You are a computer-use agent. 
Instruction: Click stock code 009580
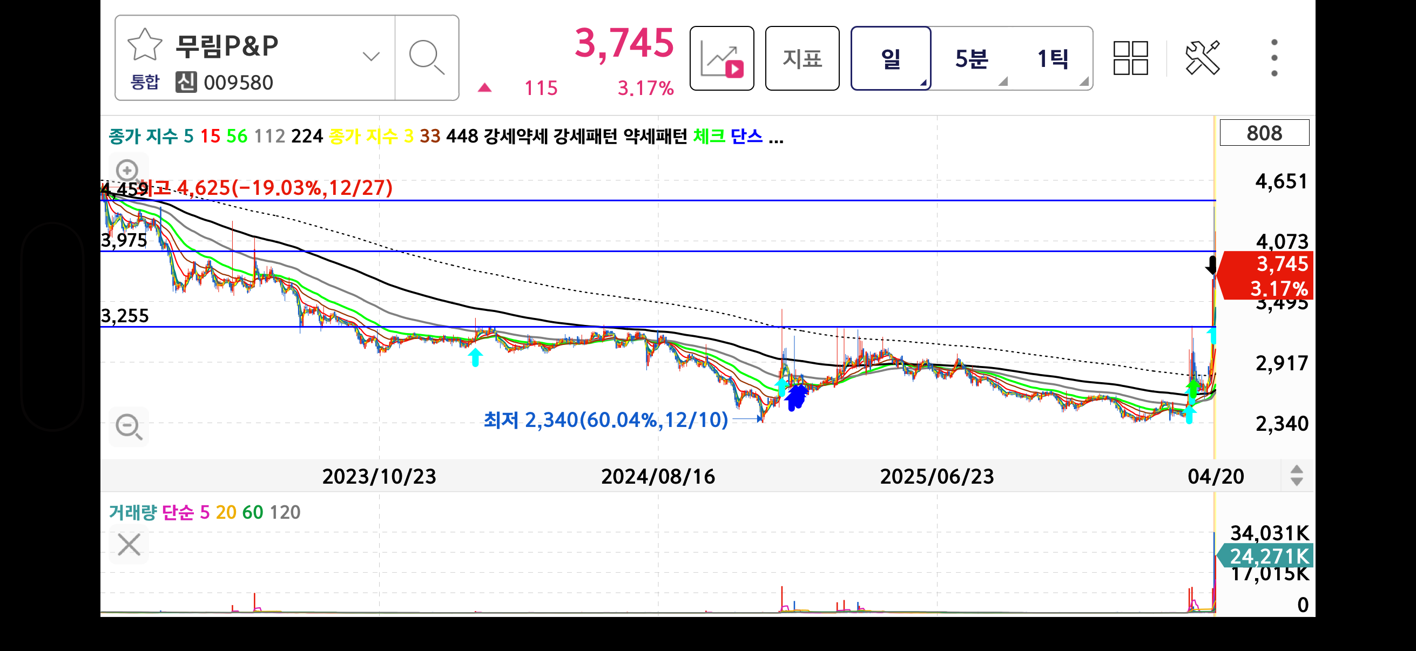239,83
